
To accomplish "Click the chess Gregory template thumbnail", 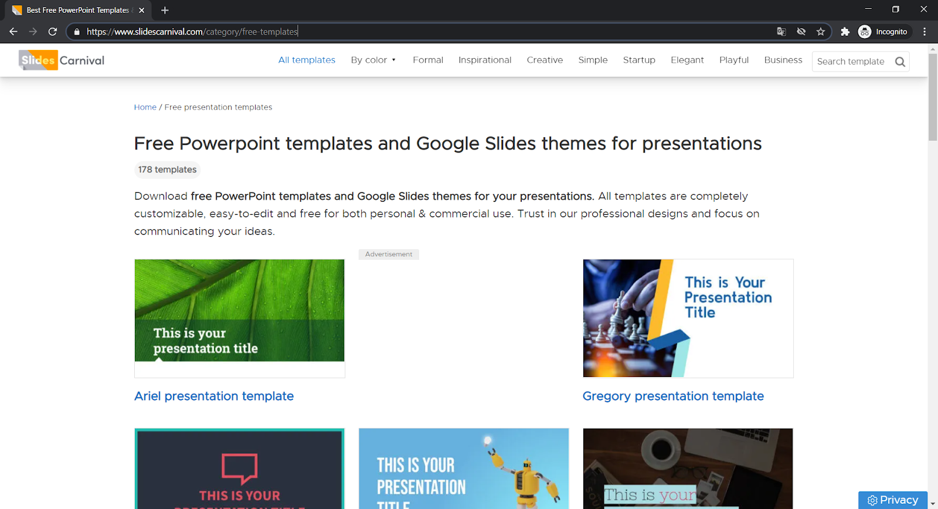I will pos(688,318).
